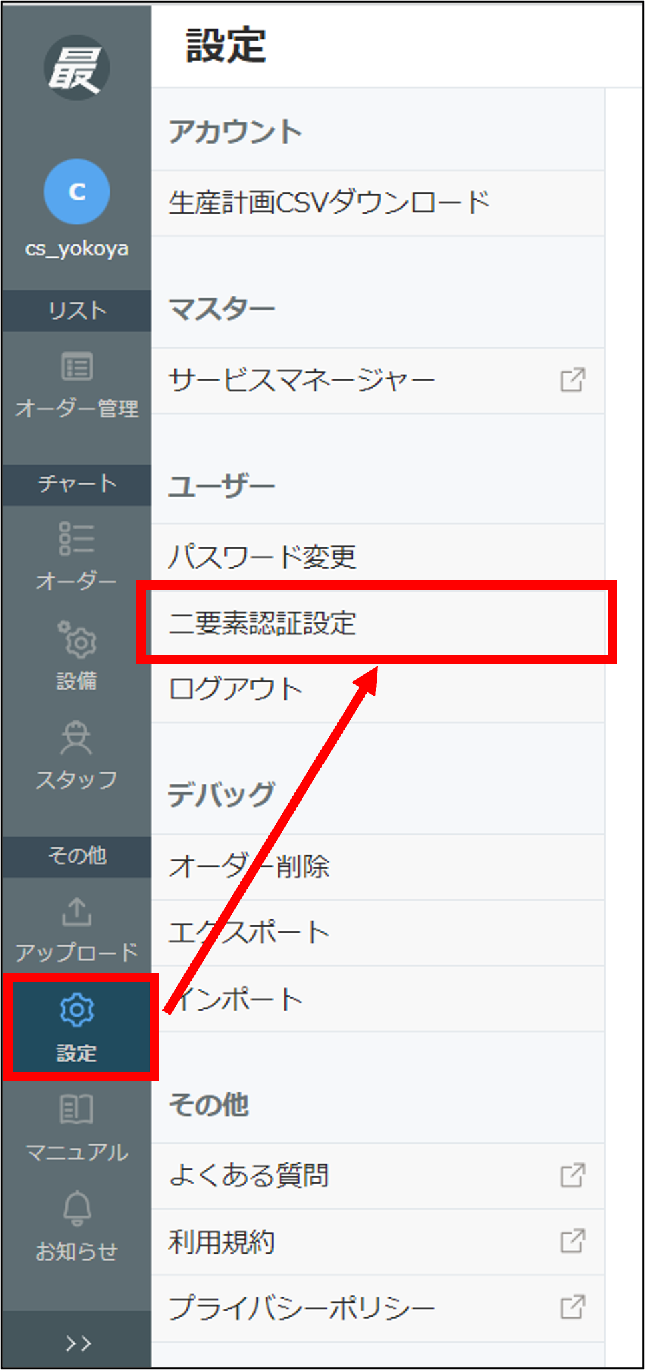Open 利用規約 link

(x=378, y=1242)
